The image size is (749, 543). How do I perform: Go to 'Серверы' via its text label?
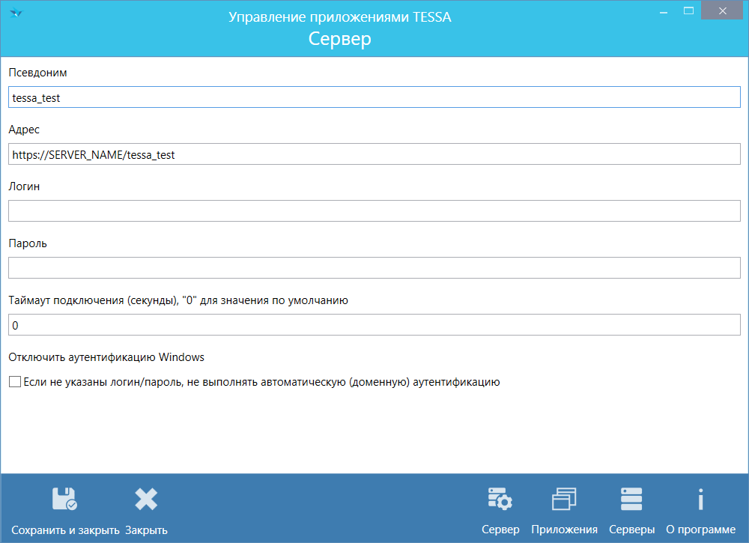click(x=631, y=530)
